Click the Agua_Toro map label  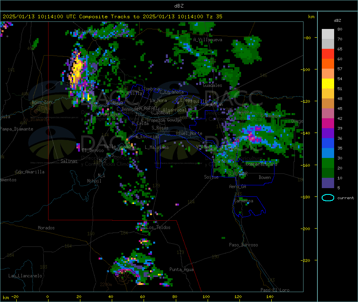click(x=43, y=102)
